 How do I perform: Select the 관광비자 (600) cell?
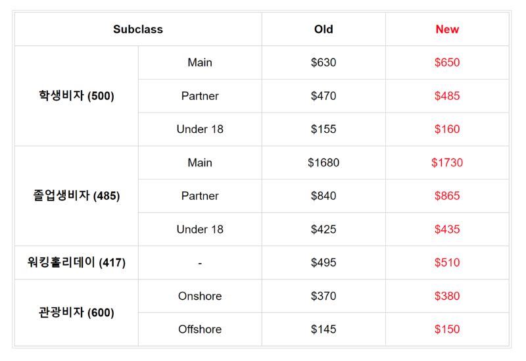pyautogui.click(x=76, y=313)
